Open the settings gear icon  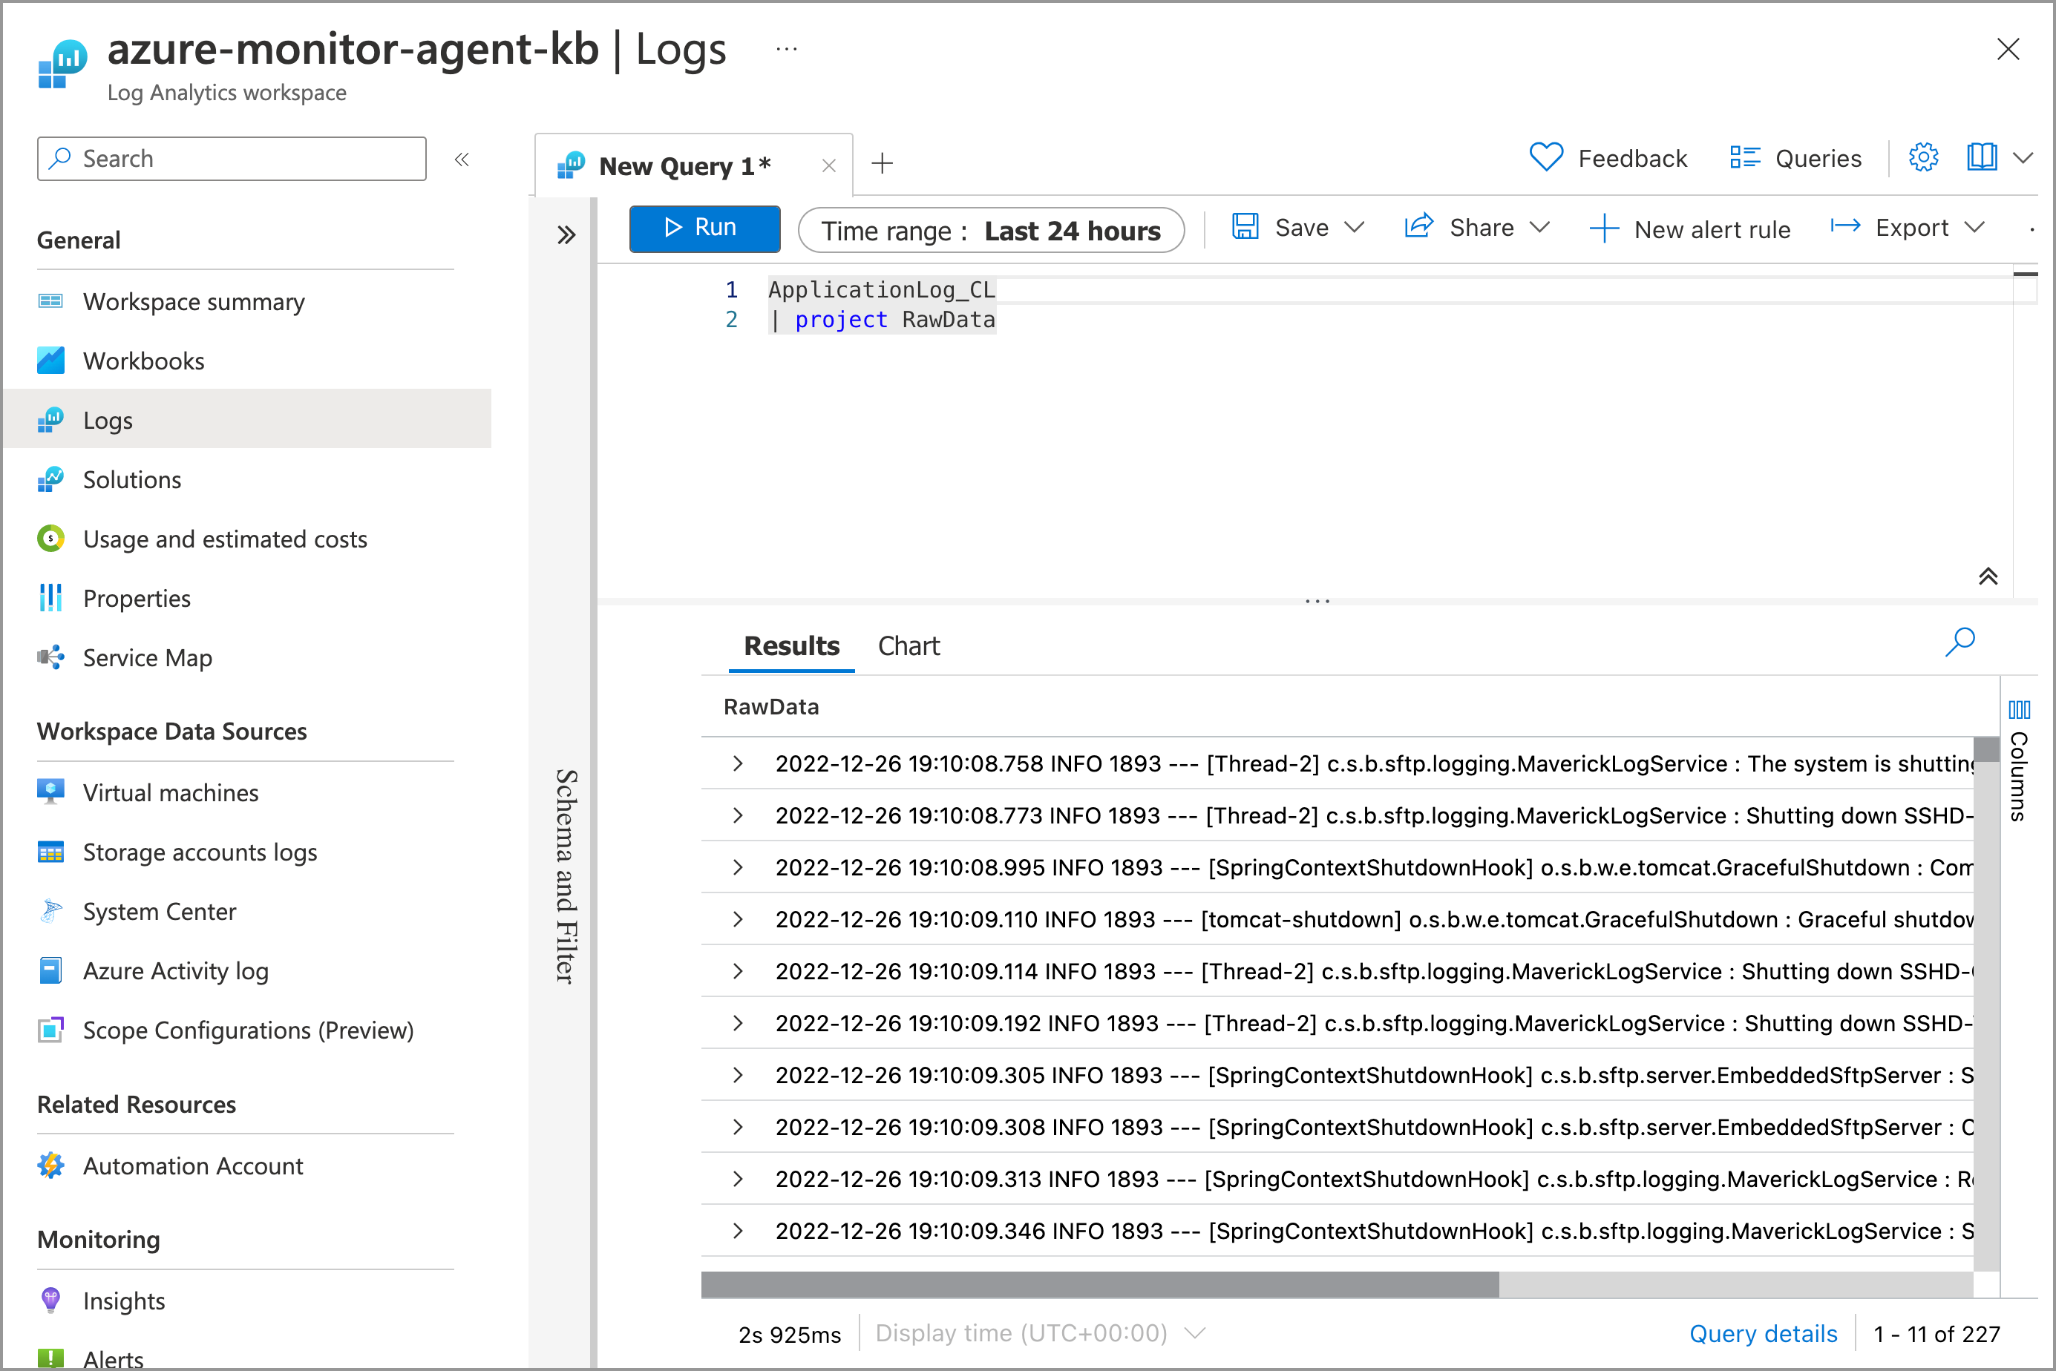pyautogui.click(x=1923, y=157)
